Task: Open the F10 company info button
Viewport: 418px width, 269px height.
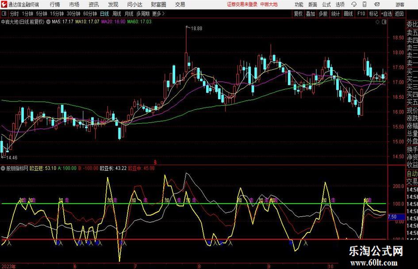Action: point(361,14)
